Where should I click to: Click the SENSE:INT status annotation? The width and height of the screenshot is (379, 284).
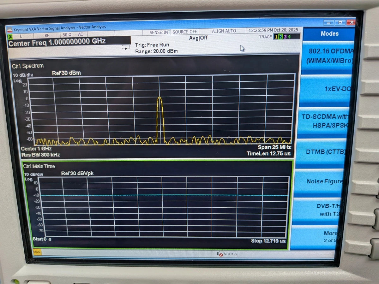[x=160, y=32]
